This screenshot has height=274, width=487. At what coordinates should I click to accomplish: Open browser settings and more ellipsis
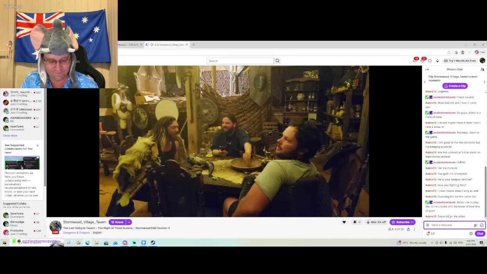coord(469,52)
